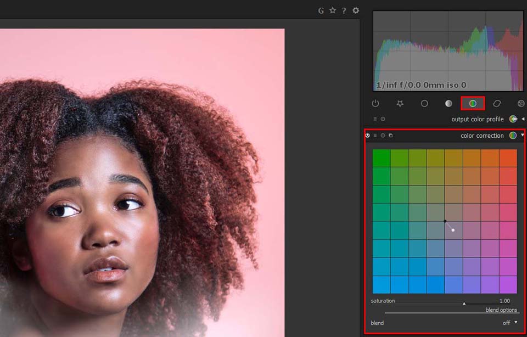This screenshot has height=337, width=527.
Task: Open the effects modules group icon
Action: coord(520,103)
